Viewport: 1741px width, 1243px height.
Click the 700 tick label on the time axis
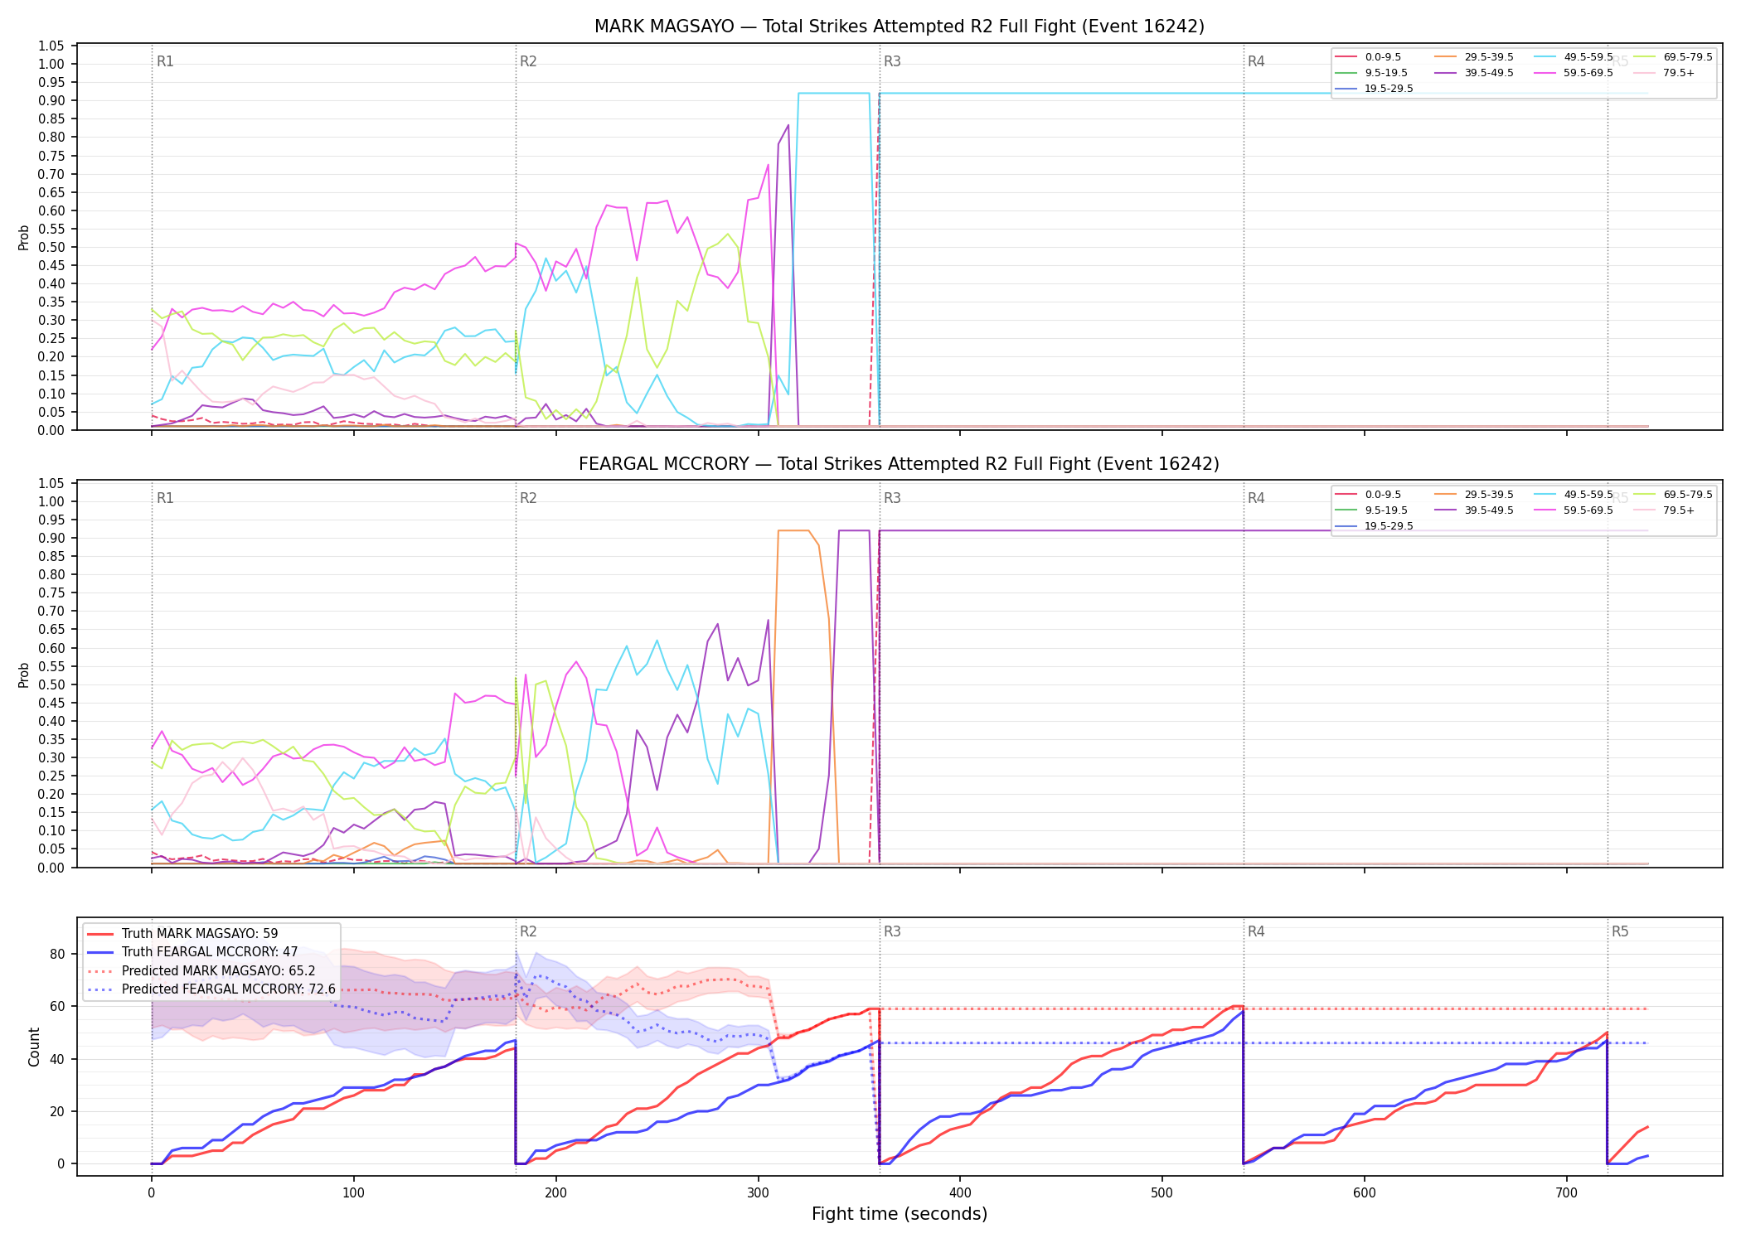1567,1193
